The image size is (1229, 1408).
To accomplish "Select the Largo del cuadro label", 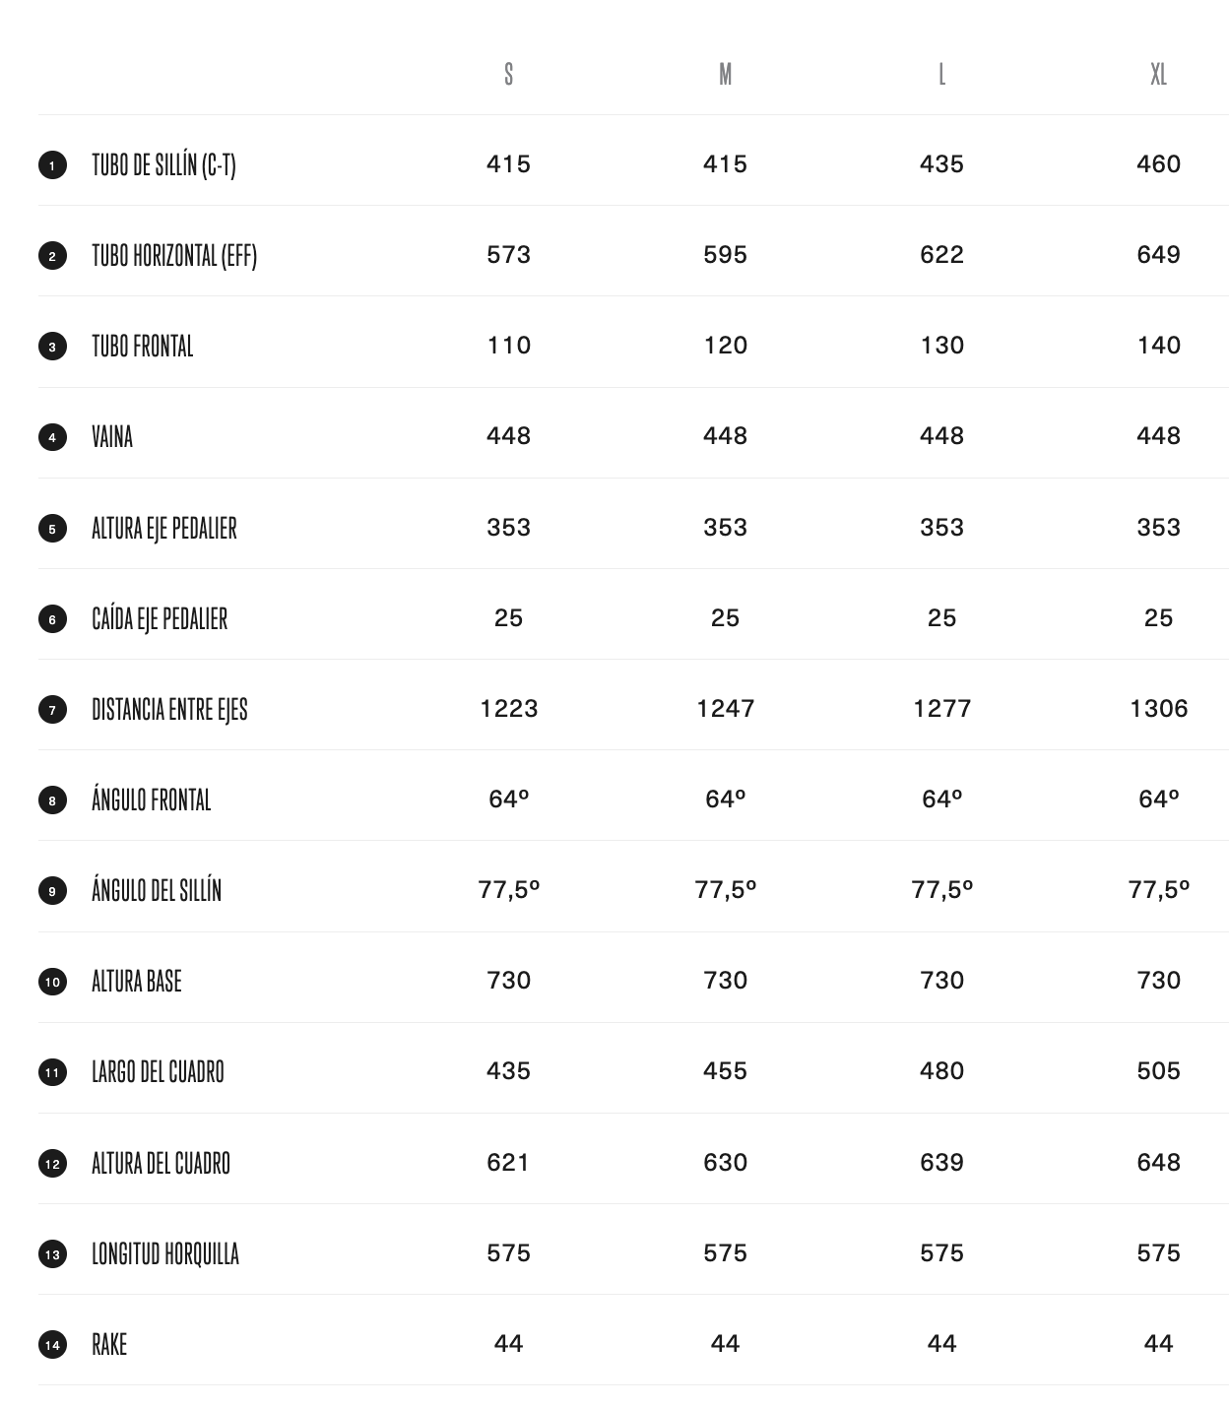I will point(158,1071).
